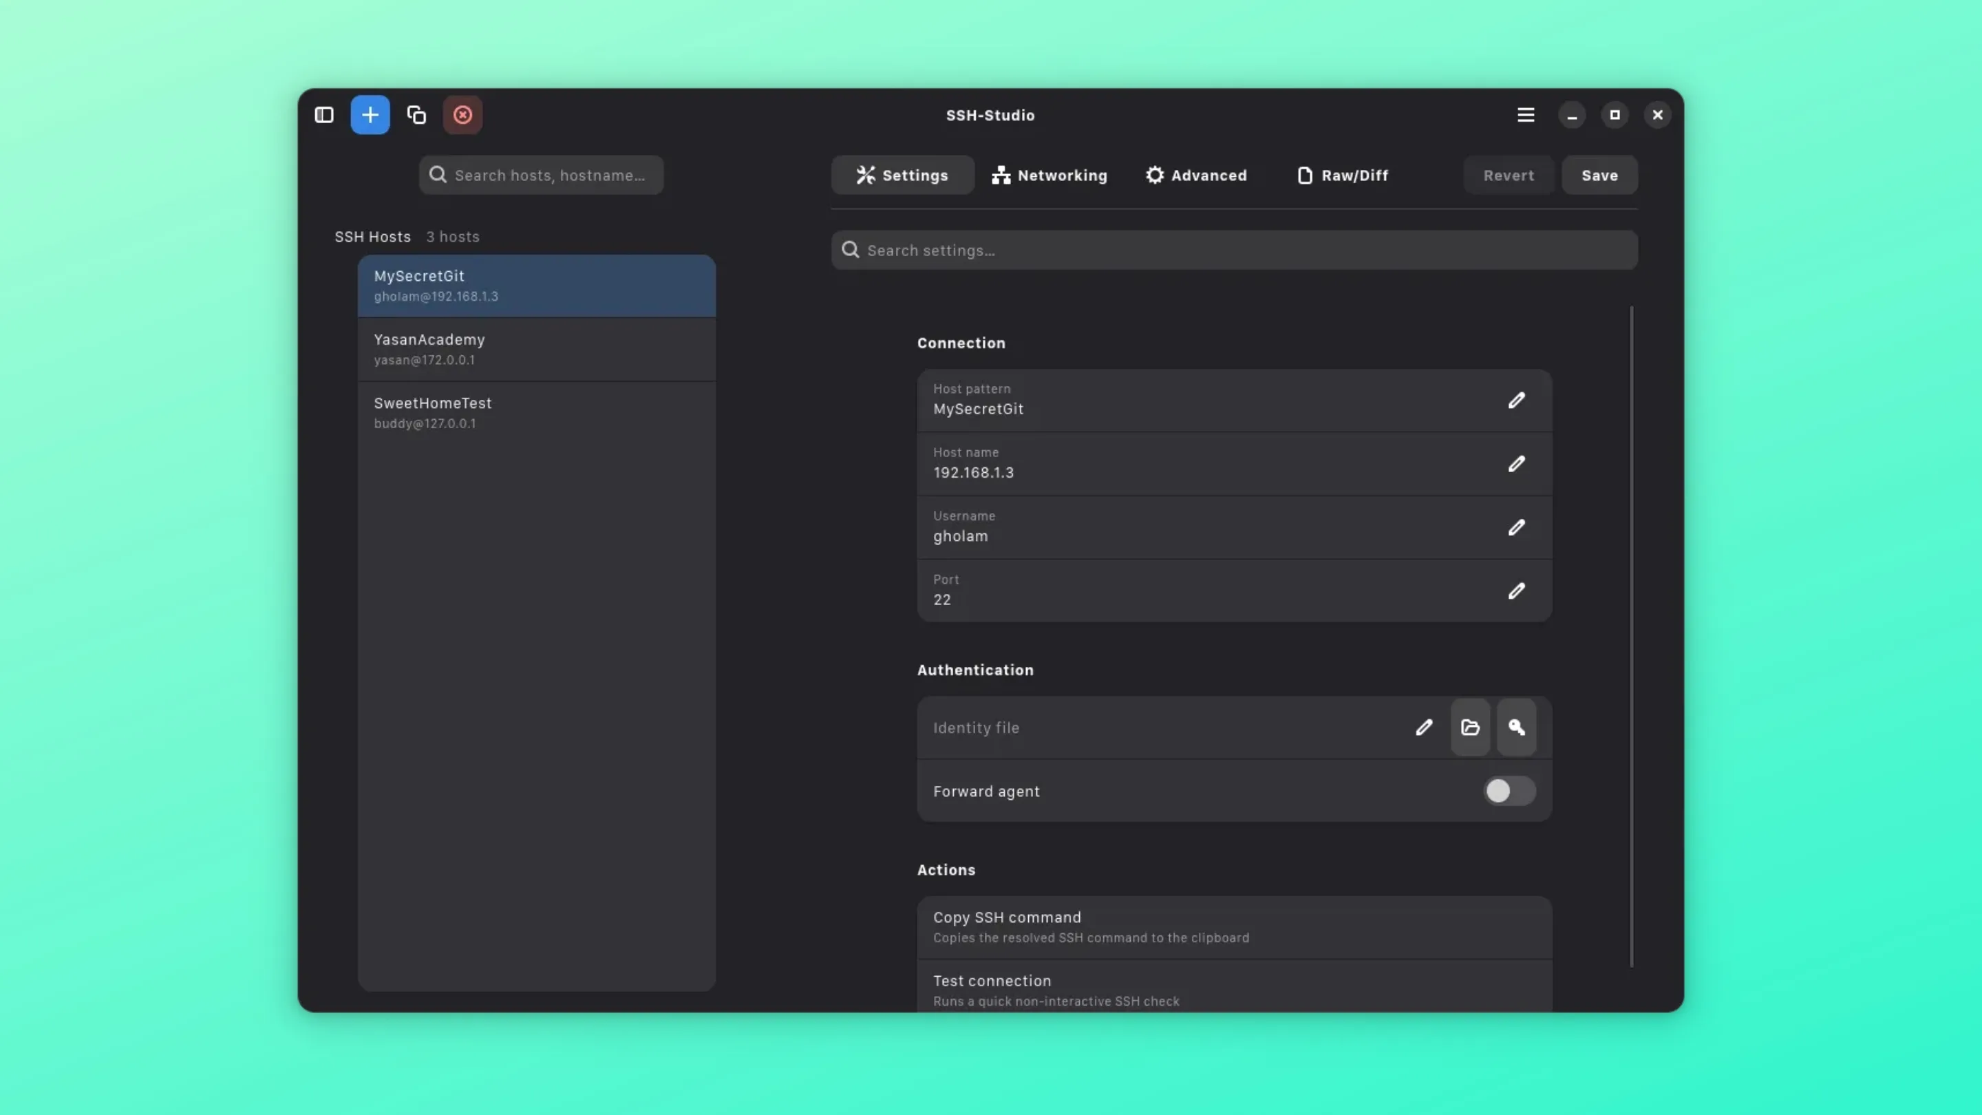Edit the Host name value
This screenshot has width=1982, height=1115.
pyautogui.click(x=1517, y=464)
